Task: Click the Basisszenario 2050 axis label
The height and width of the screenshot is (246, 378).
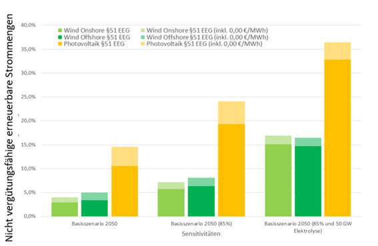Action: pos(95,224)
